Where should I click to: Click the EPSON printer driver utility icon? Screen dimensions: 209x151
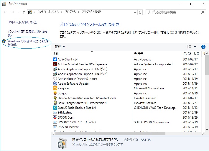click(55, 122)
